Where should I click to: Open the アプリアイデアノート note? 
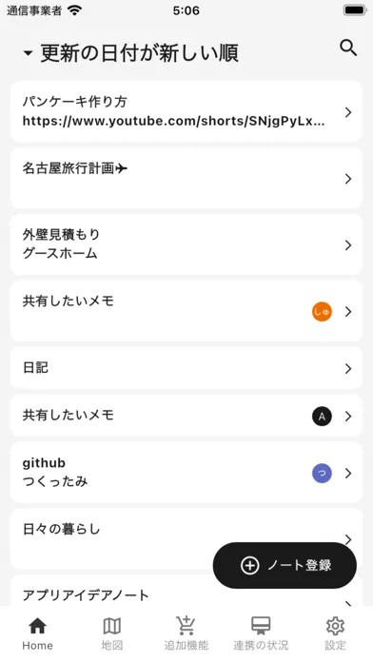point(186,591)
